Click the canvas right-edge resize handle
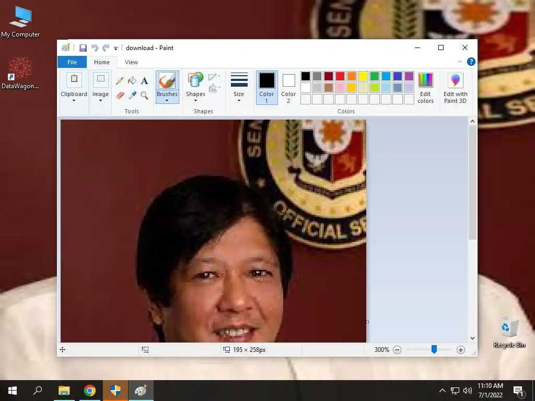This screenshot has height=401, width=535. coord(367,322)
